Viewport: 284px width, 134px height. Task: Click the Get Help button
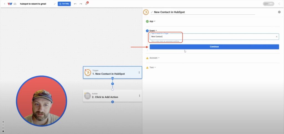(64, 4)
